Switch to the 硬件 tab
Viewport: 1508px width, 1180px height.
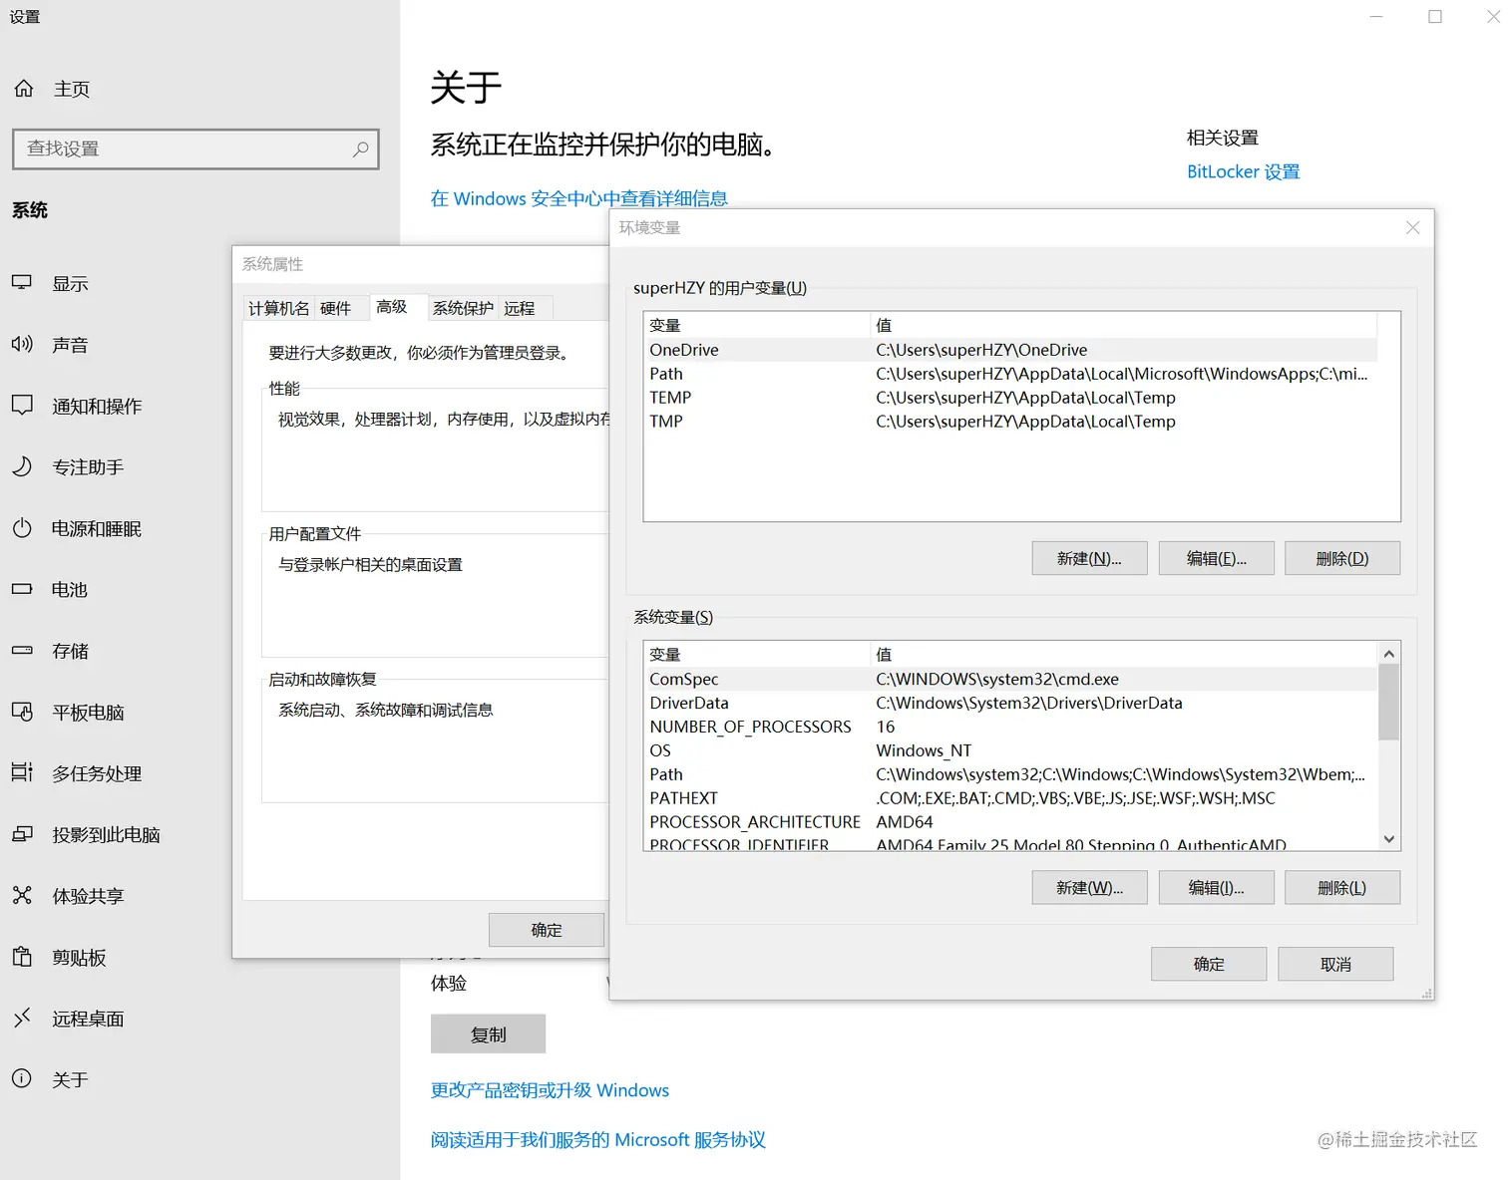coord(340,307)
